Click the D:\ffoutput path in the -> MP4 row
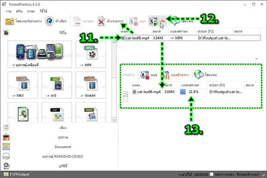 pyautogui.click(x=214, y=38)
